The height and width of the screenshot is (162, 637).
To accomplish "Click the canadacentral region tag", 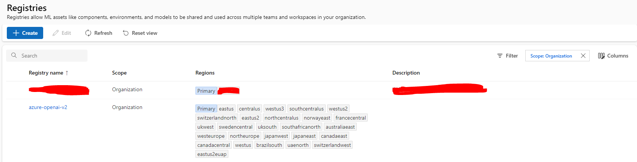I will coord(213,145).
